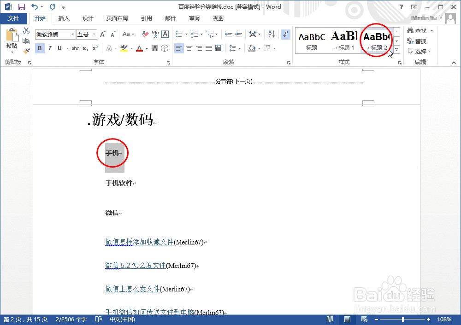Toggle Underline formatting
This screenshot has height=325, width=461.
(59, 48)
